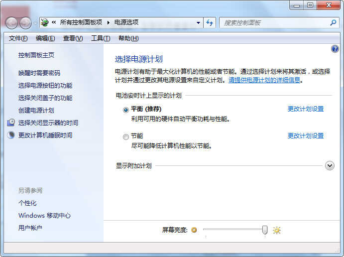Click the refresh button beside address bar

coord(210,22)
